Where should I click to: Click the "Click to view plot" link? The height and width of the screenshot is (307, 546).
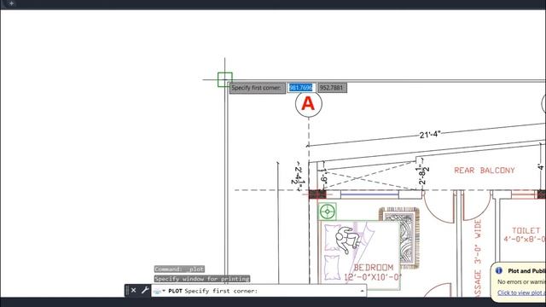tap(521, 293)
